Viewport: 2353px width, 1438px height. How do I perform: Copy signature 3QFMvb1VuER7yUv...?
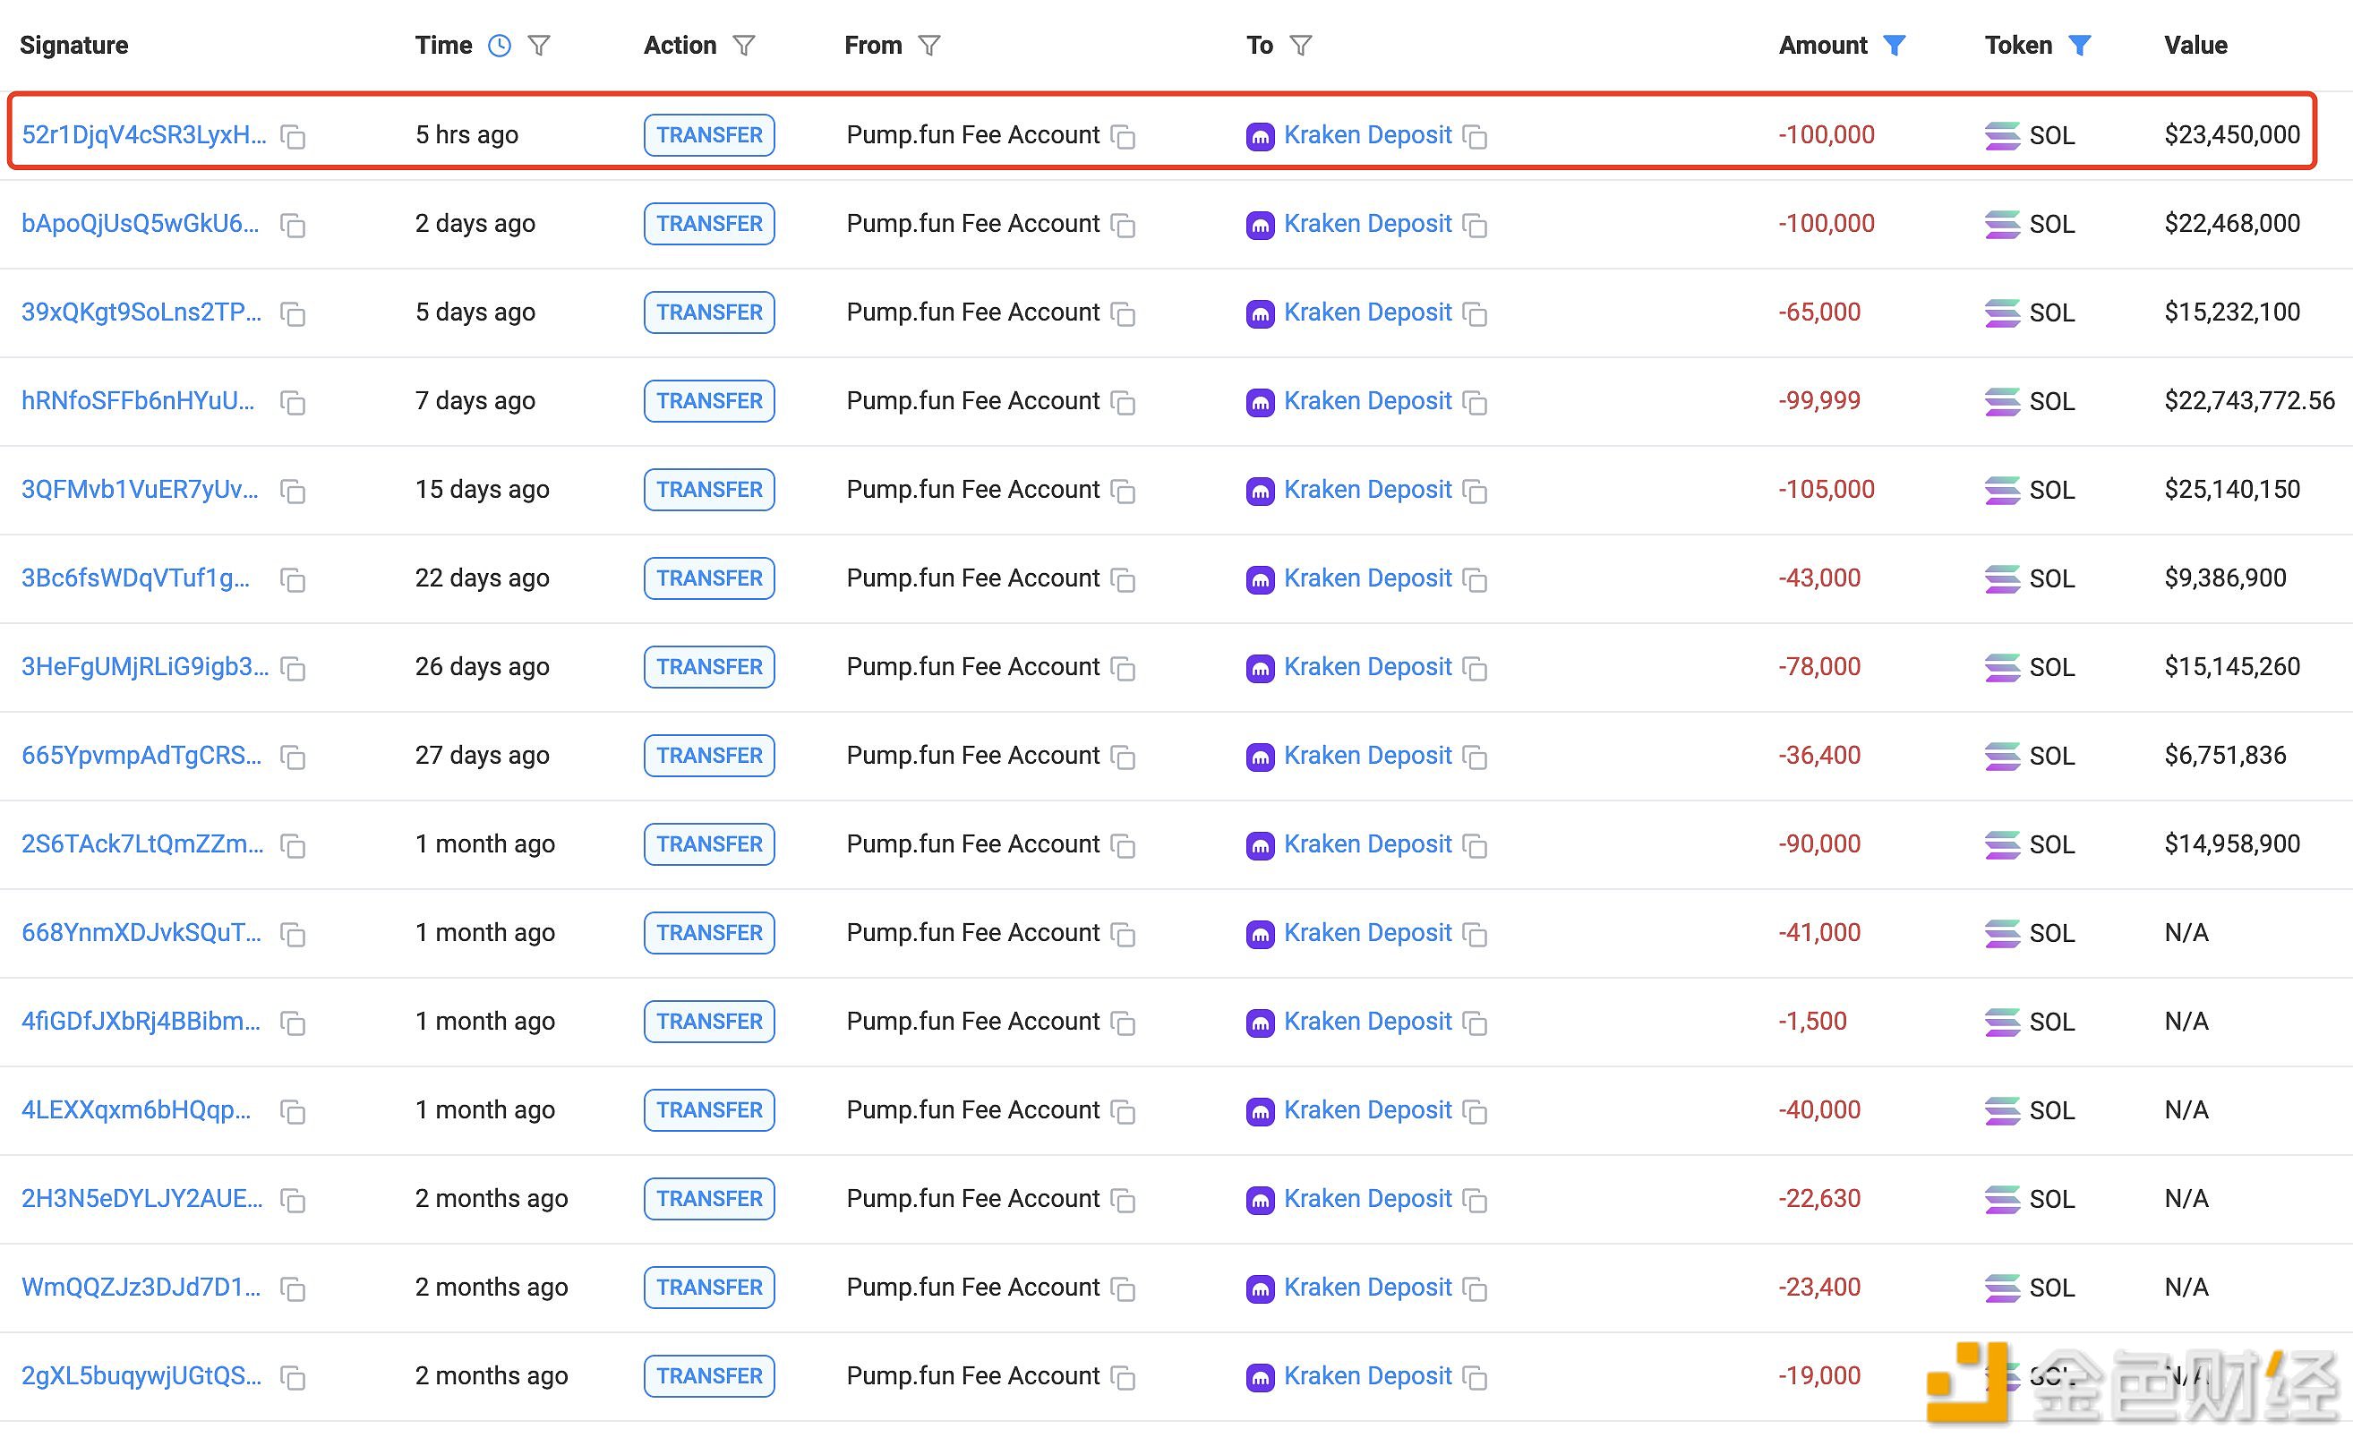[x=293, y=492]
